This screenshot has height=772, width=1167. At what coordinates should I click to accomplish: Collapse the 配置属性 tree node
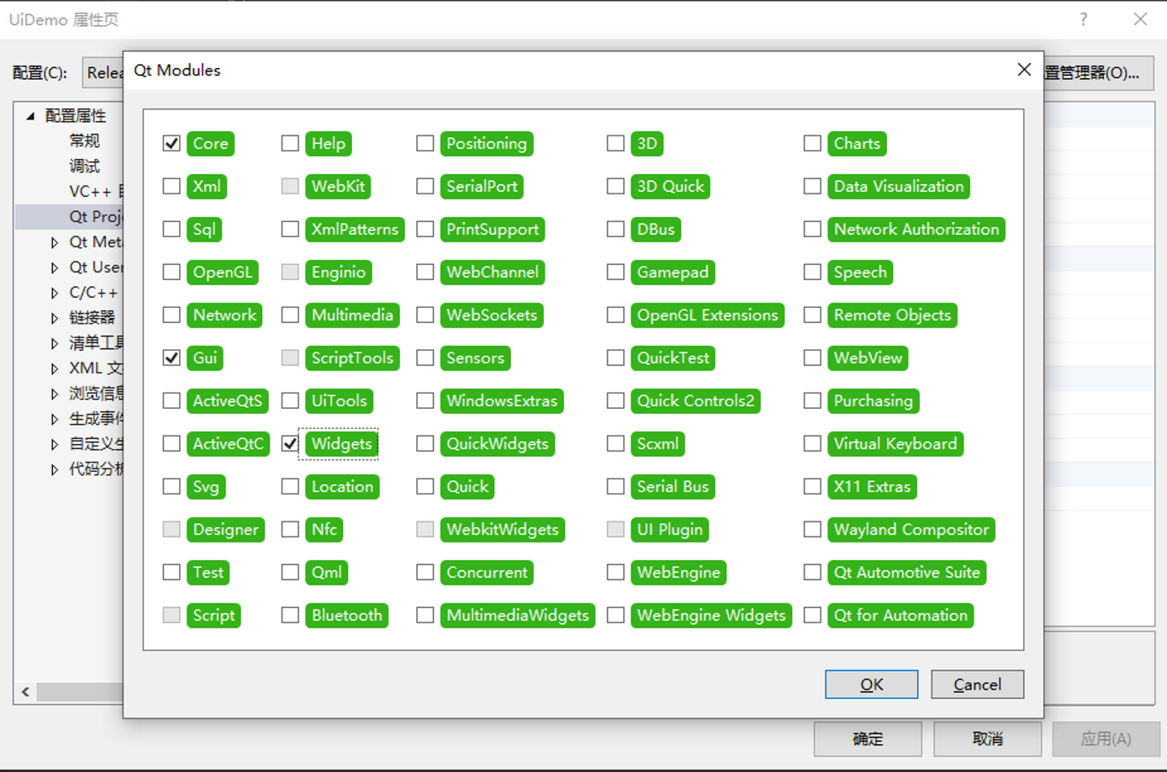pyautogui.click(x=30, y=116)
